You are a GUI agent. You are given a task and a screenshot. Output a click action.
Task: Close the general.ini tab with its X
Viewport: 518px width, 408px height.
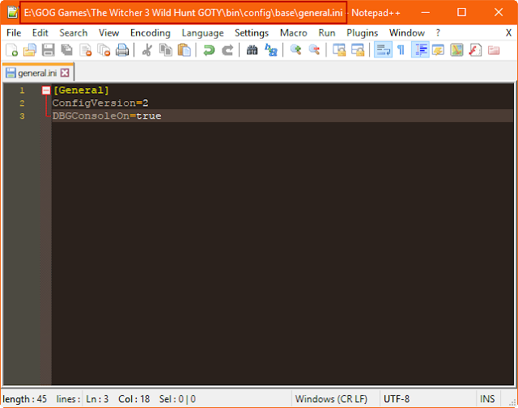pos(65,73)
